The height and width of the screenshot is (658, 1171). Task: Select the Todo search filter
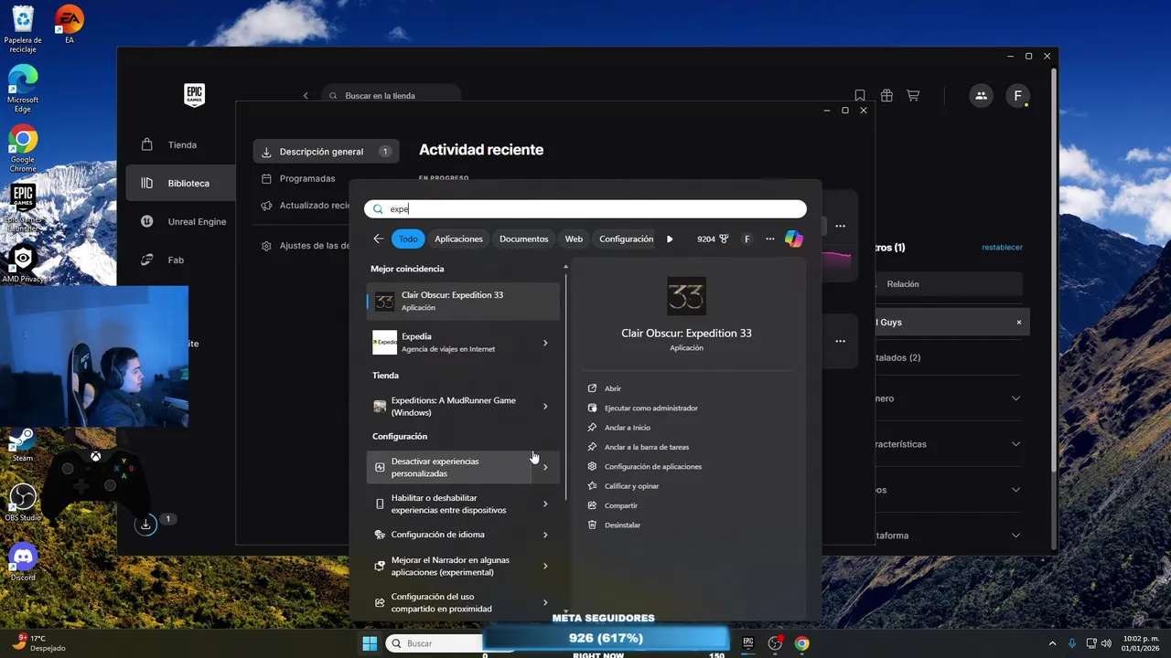[408, 239]
